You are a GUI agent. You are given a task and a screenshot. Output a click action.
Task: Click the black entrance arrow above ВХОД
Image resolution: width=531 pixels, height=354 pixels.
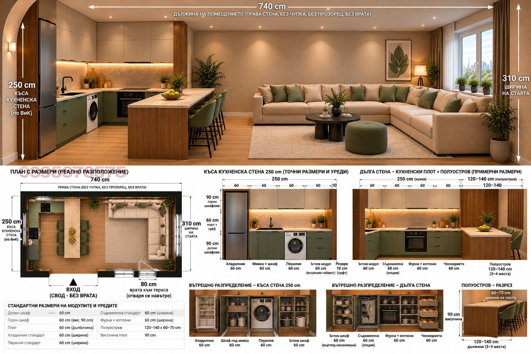(73, 282)
